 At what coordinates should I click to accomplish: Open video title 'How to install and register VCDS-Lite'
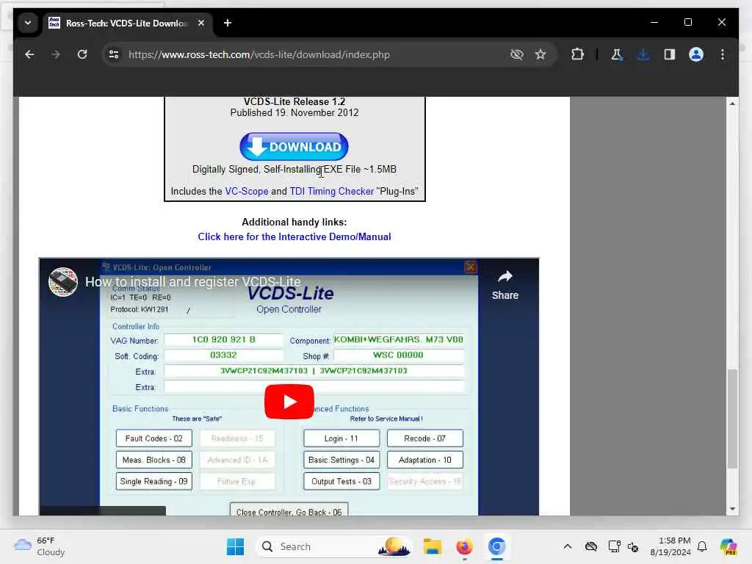[x=193, y=282]
